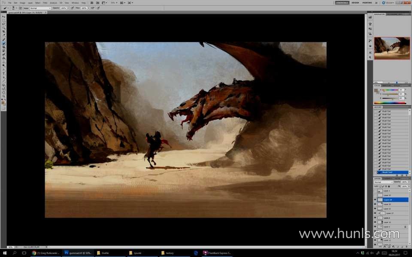Open the File menu
Image resolution: width=412 pixels, height=257 pixels.
[x=9, y=3]
